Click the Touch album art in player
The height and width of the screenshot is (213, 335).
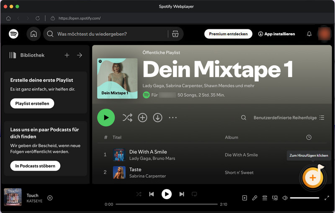[13, 197]
